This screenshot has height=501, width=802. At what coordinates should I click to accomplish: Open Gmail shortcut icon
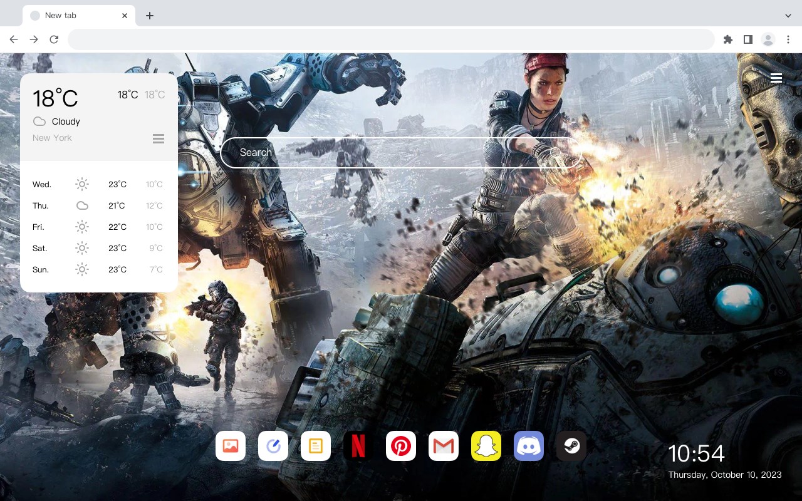point(444,446)
